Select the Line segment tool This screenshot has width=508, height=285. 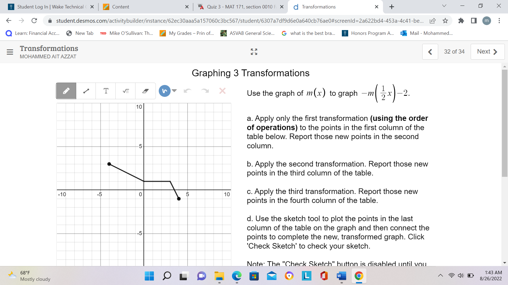point(86,91)
